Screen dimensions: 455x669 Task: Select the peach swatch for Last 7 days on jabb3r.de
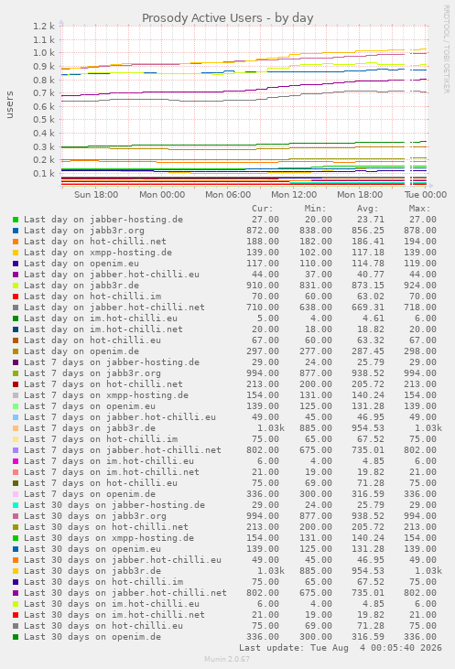tap(16, 428)
